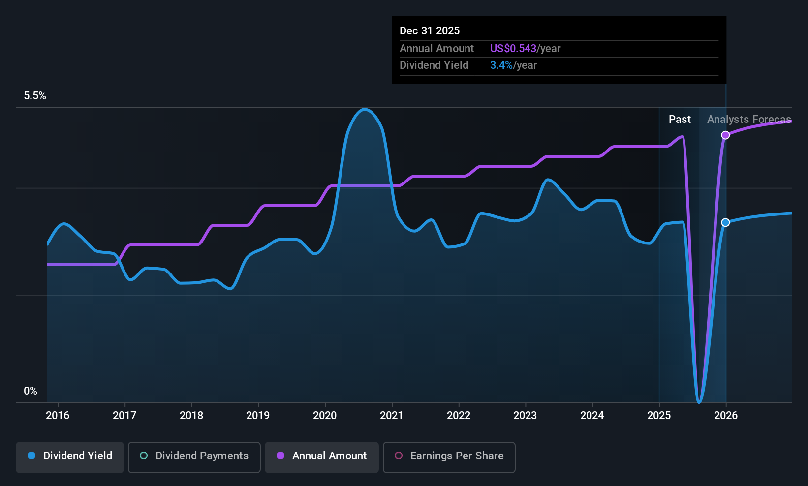Enable the Dividend Payments series

194,457
